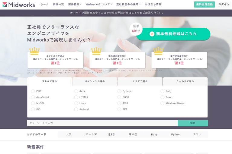Click the ログイン button
Viewport: 232px width, 154px height.
(224, 5)
